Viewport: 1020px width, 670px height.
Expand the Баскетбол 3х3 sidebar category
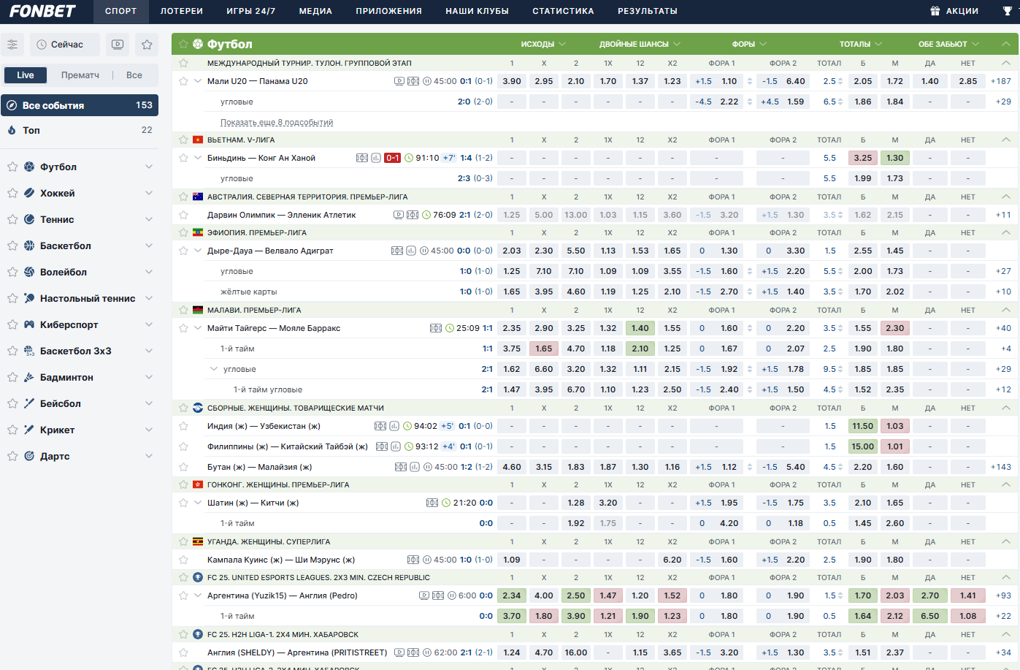point(149,351)
